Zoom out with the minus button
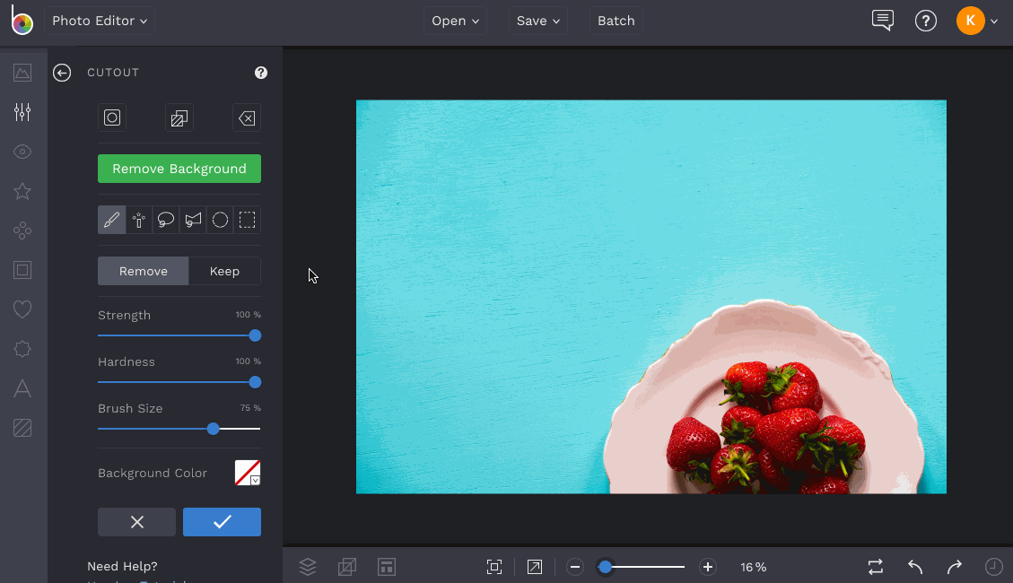Viewport: 1013px width, 583px height. [x=575, y=567]
